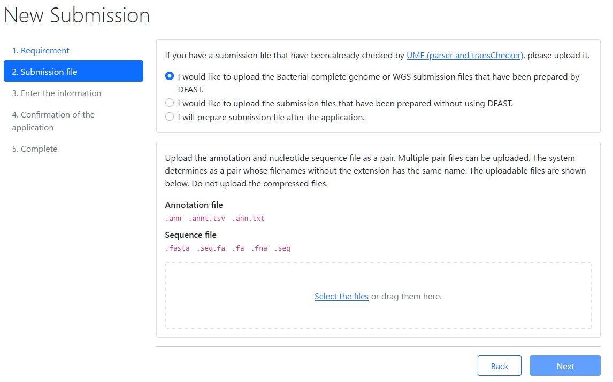Image resolution: width=613 pixels, height=382 pixels.
Task: Jump to Confirmation of the application step
Action: 53,121
